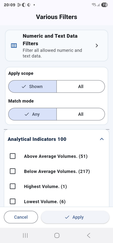Tap the Play Store notification icon
The height and width of the screenshot is (243, 113).
point(19,5)
